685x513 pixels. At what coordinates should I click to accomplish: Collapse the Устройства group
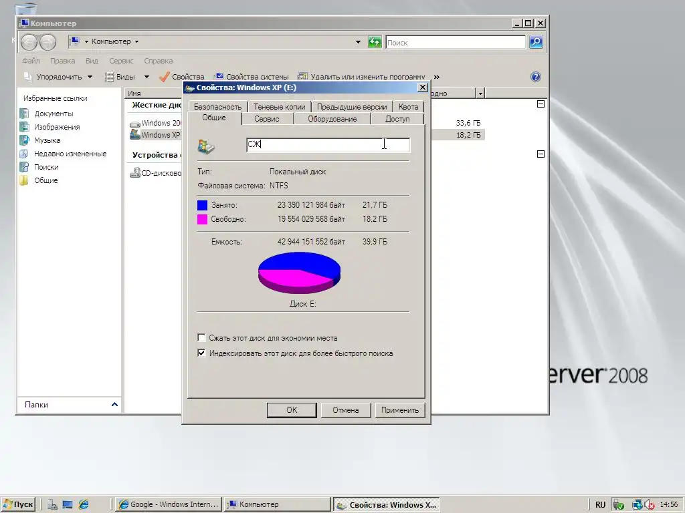pos(541,154)
